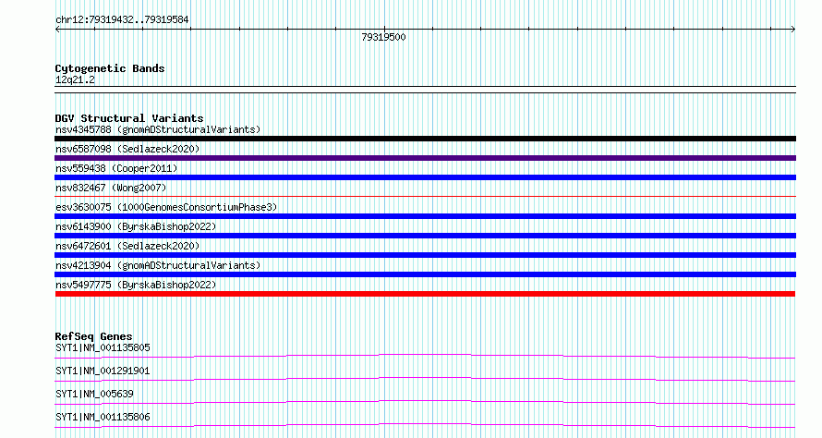Select the 12q21.2 cytogenetic band label
Screen dimensions: 822x438
[75, 79]
